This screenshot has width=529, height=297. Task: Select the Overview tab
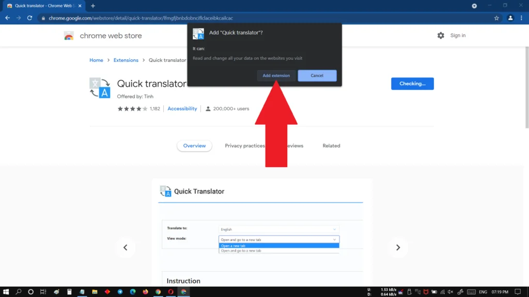[x=194, y=146]
